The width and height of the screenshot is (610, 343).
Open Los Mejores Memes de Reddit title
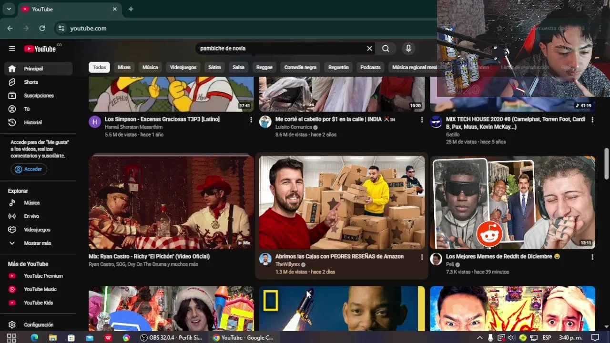pos(503,256)
